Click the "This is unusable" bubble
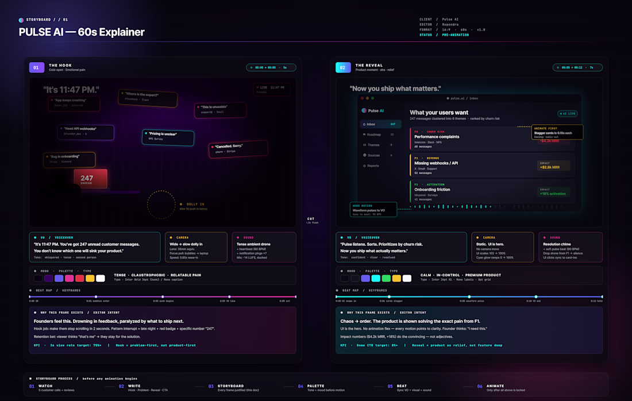Screen dimensions: 632x401 pos(220,110)
